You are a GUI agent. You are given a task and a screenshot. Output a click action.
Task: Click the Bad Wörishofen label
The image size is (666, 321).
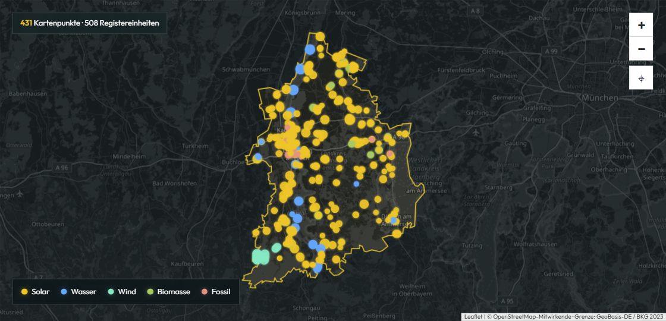click(174, 184)
